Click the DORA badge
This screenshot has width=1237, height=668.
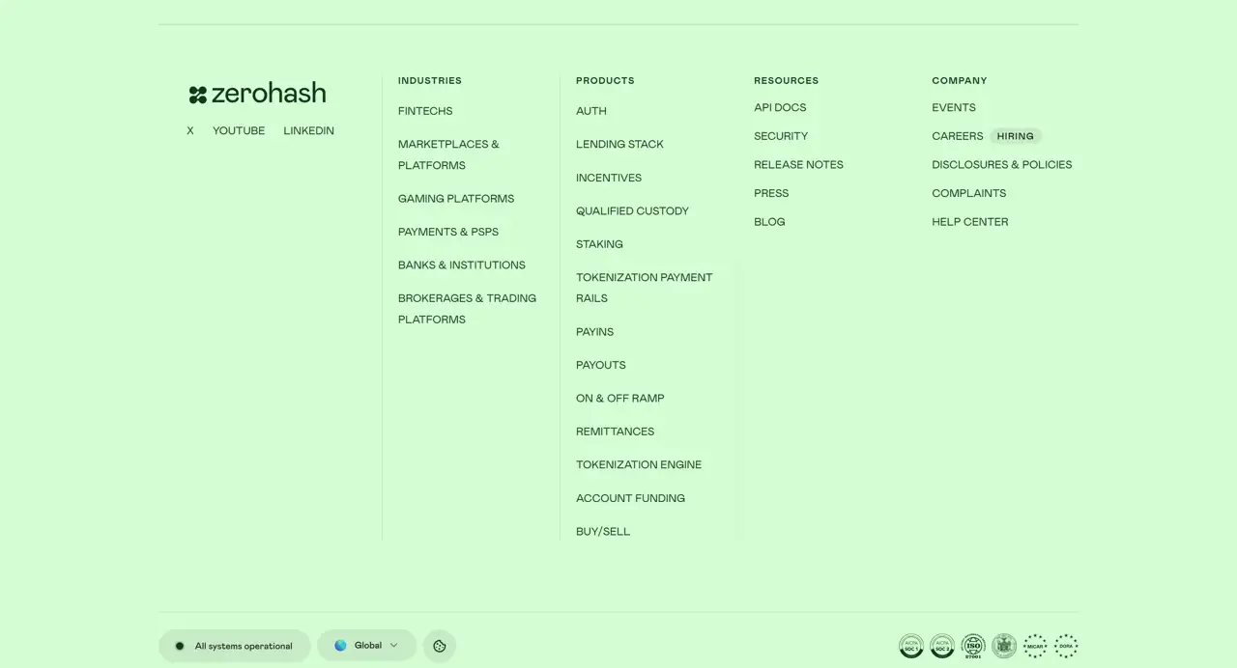[1066, 646]
